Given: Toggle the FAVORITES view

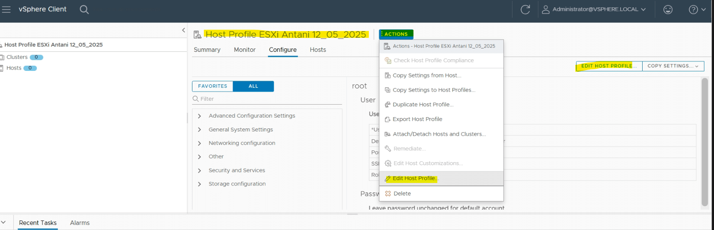Looking at the screenshot, I should pos(212,86).
